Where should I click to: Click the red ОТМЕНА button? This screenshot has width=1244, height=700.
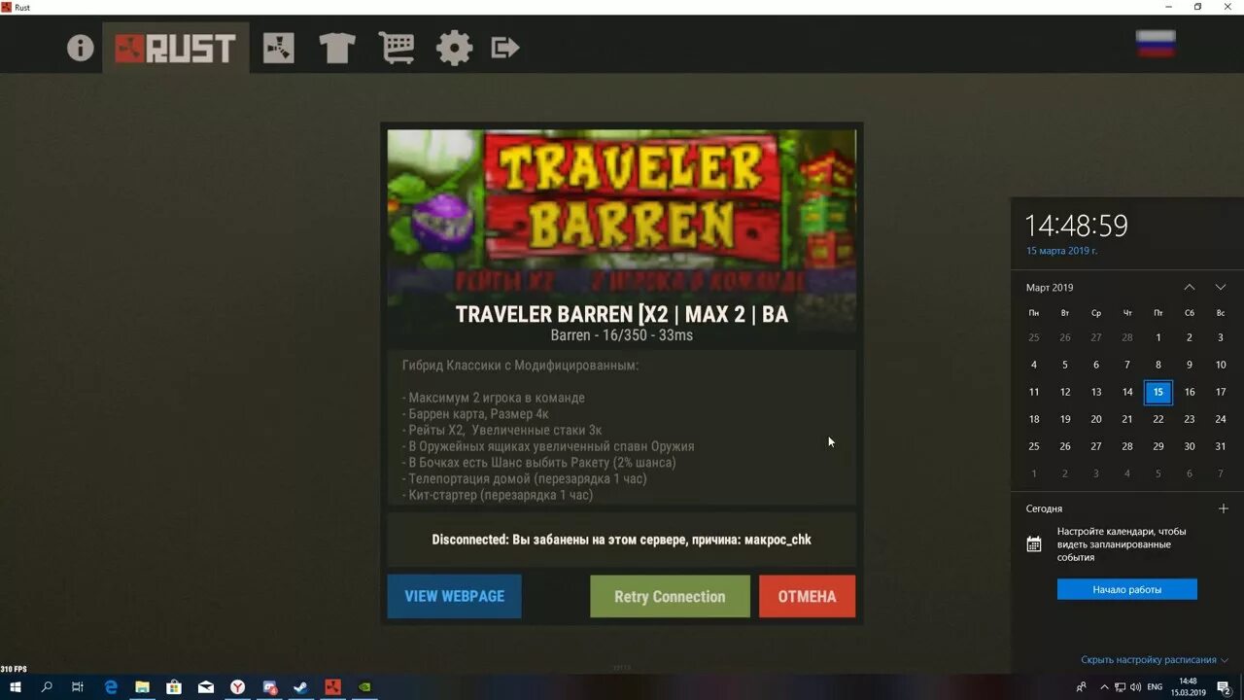pos(807,597)
